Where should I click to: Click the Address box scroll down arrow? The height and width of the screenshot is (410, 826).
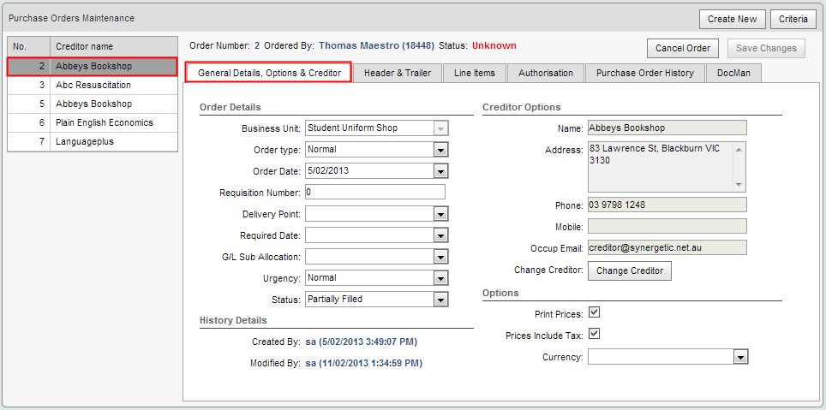739,184
